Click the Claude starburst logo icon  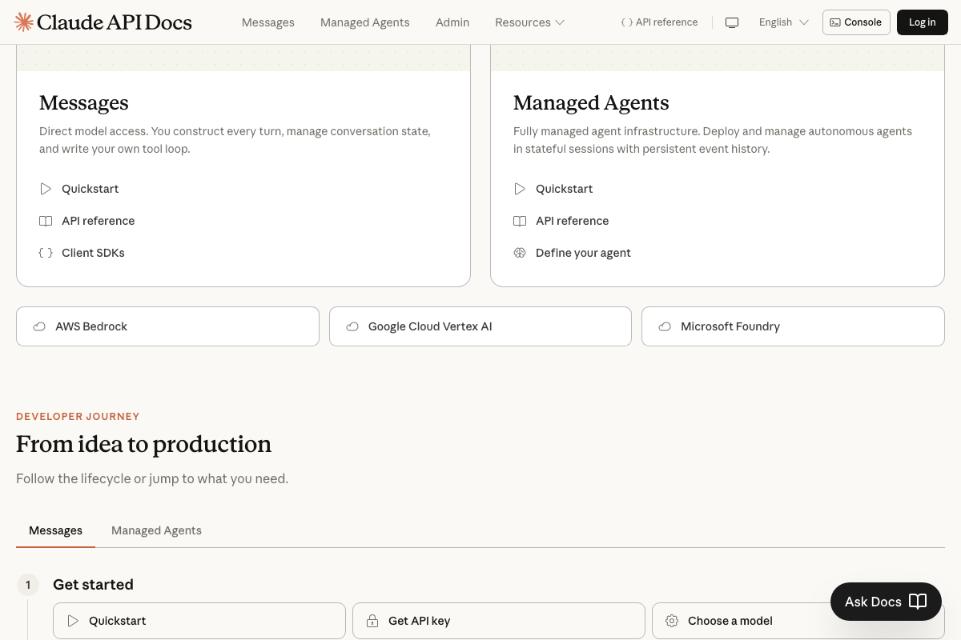24,22
